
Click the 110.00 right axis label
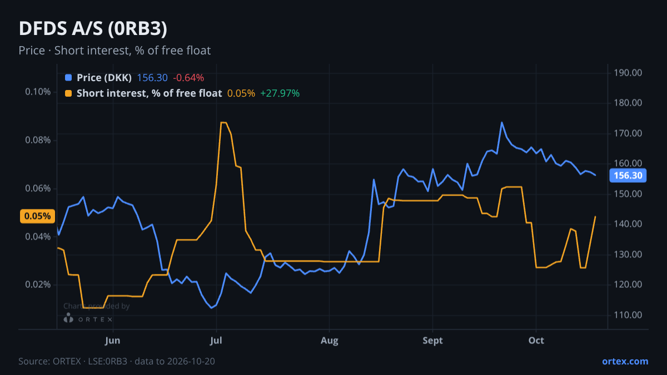tap(628, 315)
